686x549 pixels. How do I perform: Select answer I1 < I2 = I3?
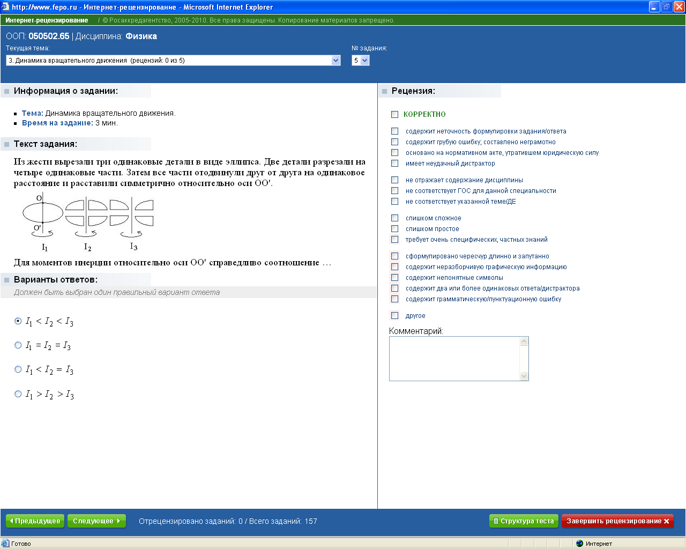point(18,369)
